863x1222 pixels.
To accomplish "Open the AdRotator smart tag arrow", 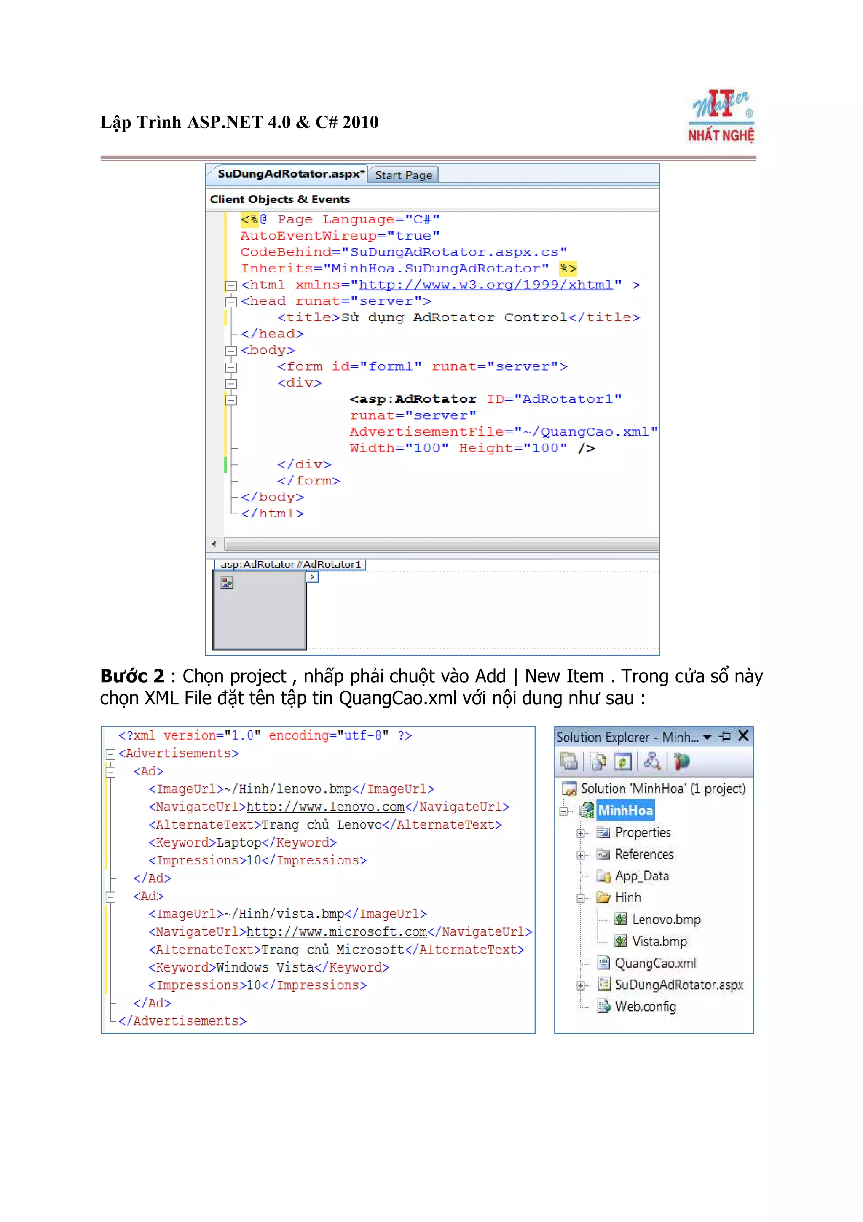I will (x=313, y=577).
